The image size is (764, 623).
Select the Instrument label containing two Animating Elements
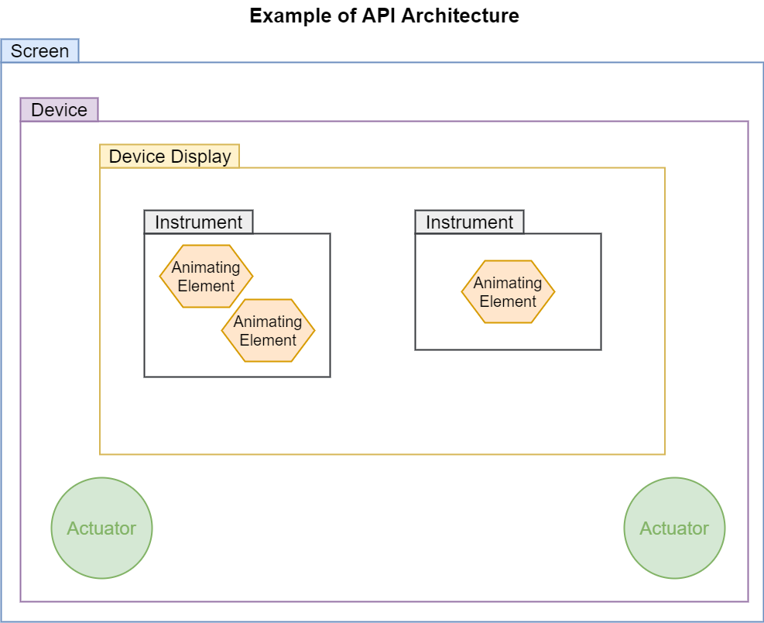point(199,222)
